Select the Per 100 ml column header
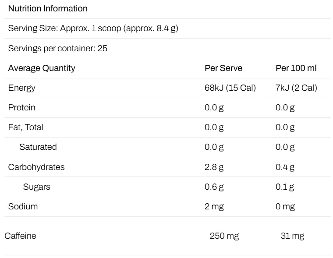Image resolution: width=333 pixels, height=258 pixels. (x=296, y=68)
